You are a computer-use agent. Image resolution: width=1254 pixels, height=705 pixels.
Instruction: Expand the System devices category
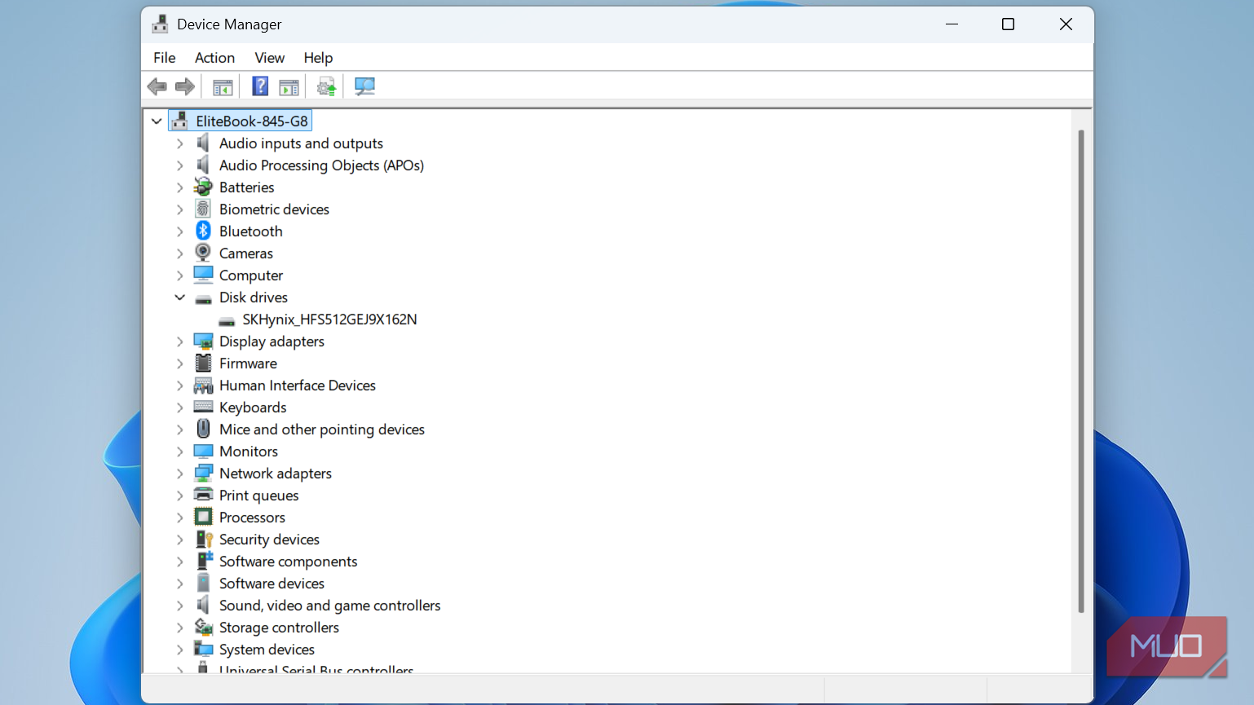tap(180, 650)
